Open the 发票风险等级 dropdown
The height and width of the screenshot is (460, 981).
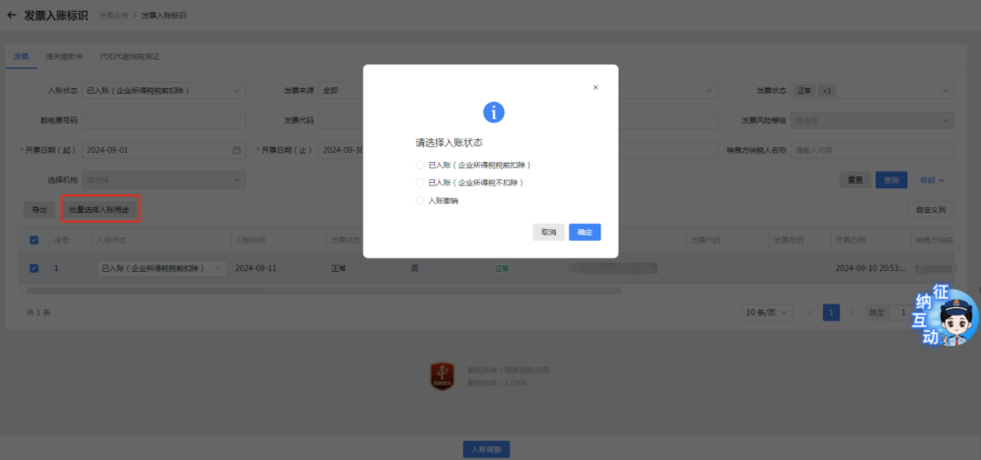point(872,120)
